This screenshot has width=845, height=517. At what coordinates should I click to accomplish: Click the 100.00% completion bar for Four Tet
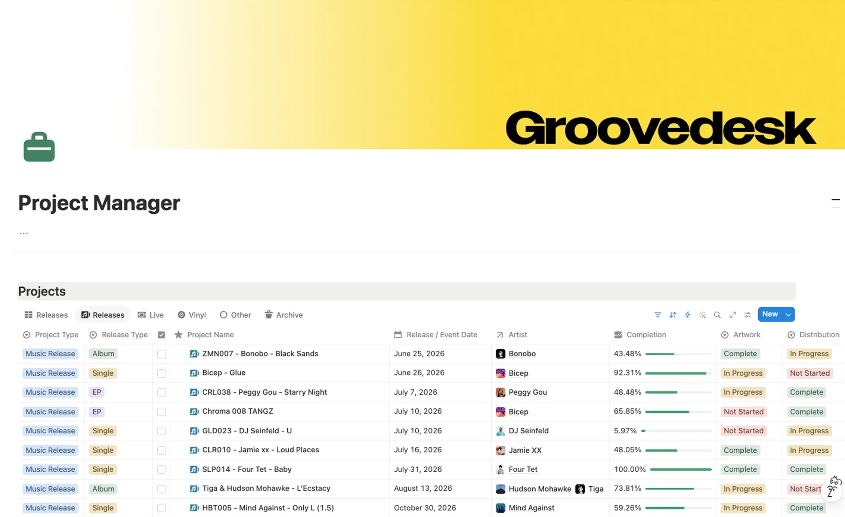click(x=681, y=470)
